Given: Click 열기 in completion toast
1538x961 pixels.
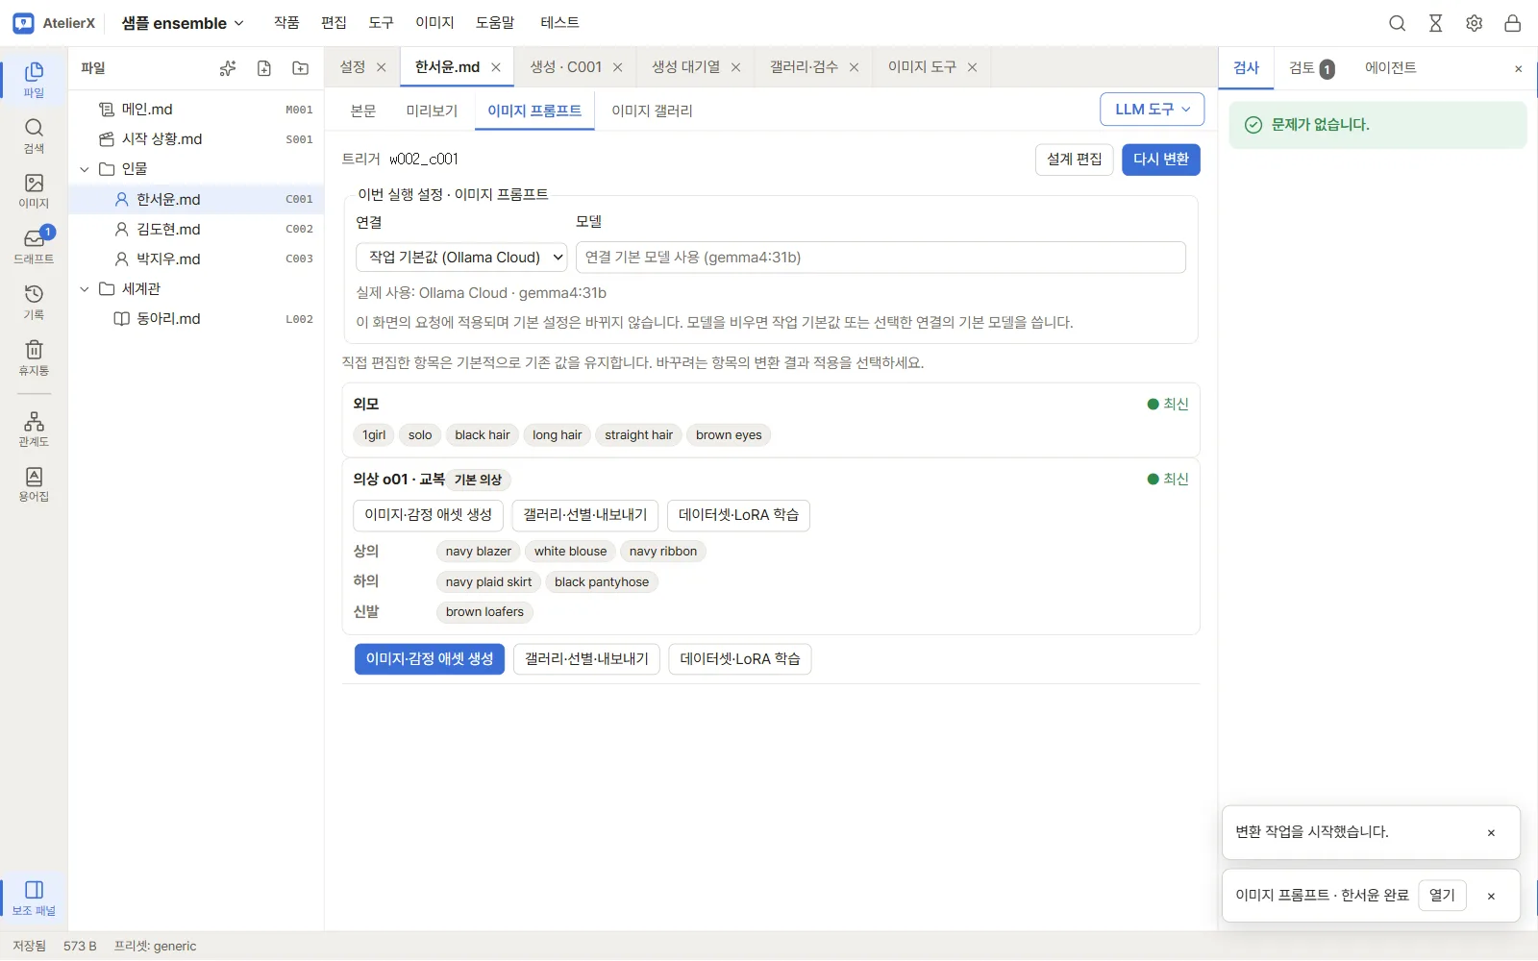Looking at the screenshot, I should click(1442, 896).
